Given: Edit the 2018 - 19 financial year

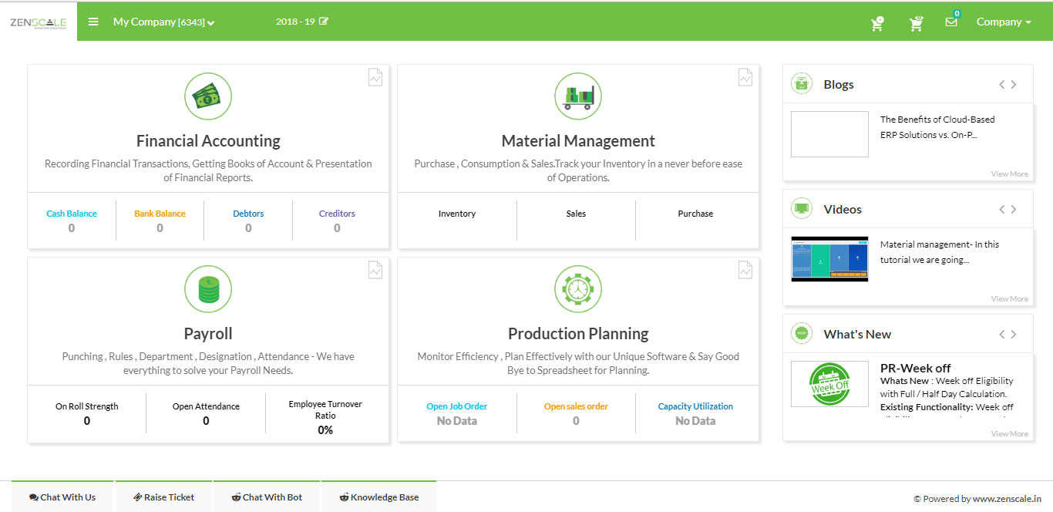Looking at the screenshot, I should [x=324, y=22].
